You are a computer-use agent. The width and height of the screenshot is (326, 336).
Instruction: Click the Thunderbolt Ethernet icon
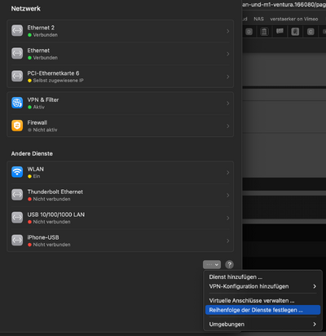17,195
